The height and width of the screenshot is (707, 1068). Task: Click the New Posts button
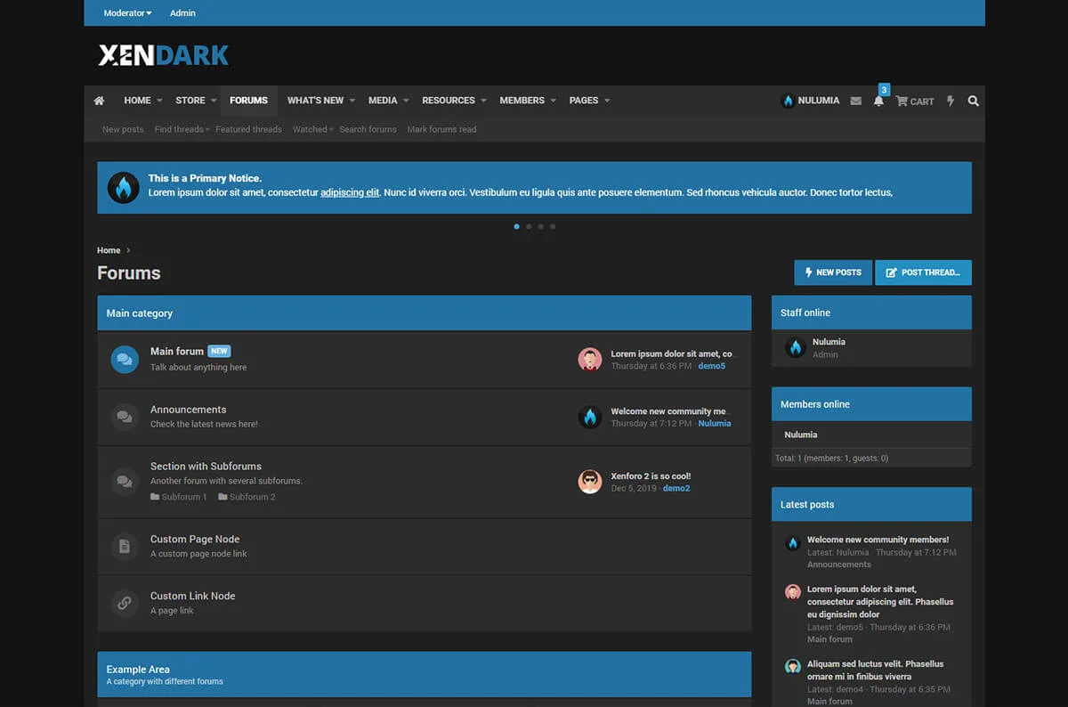832,272
